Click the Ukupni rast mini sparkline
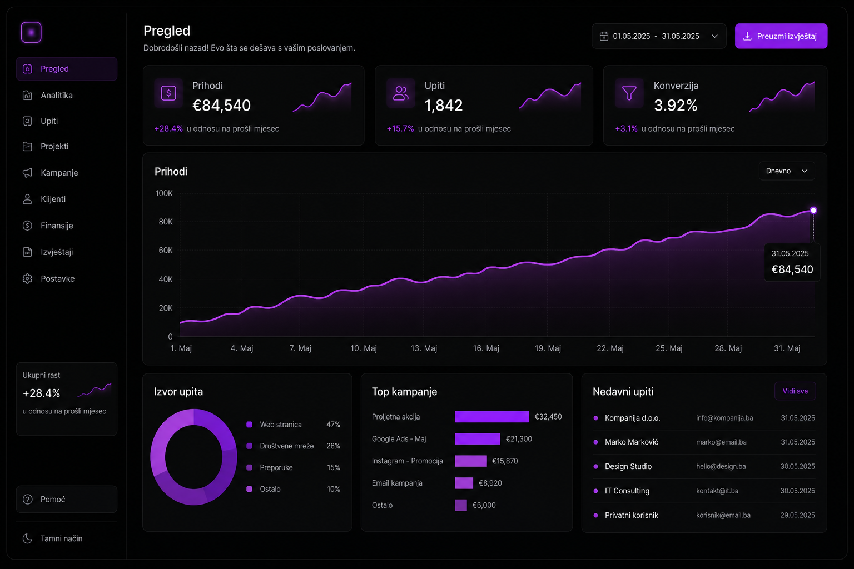Screen dimensions: 854x569 pyautogui.click(x=95, y=390)
